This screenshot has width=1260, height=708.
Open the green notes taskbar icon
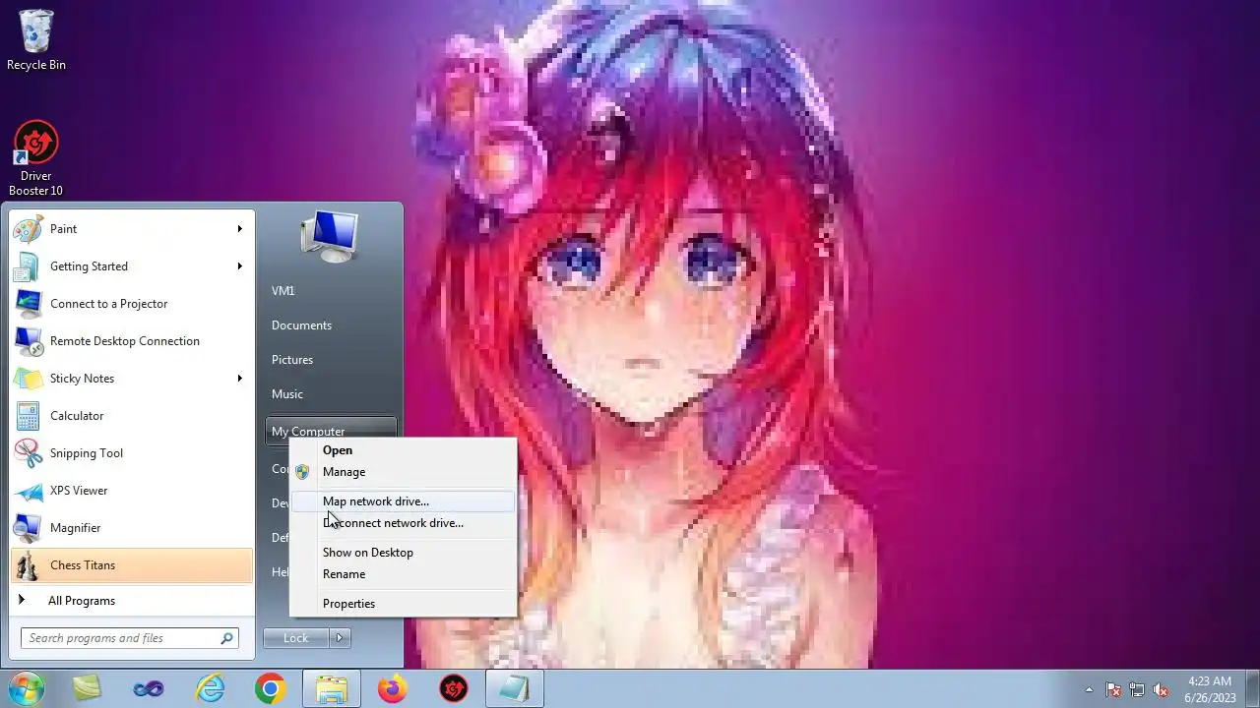click(87, 689)
